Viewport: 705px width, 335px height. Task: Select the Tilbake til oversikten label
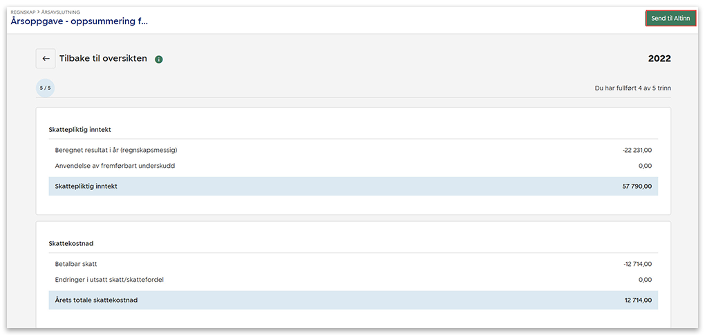tap(103, 59)
